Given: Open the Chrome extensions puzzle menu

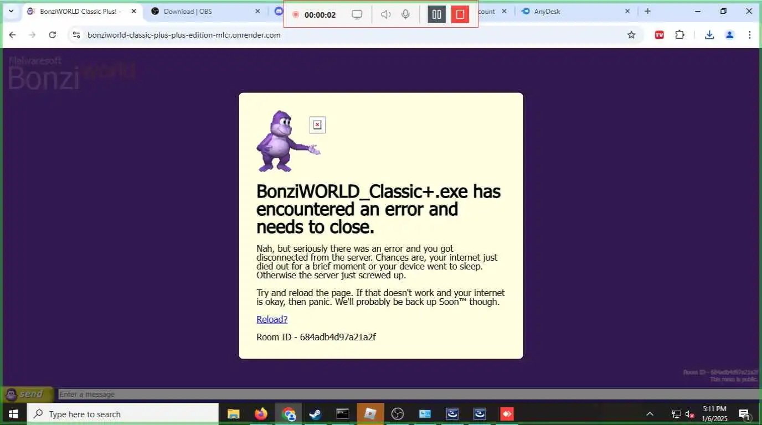Looking at the screenshot, I should (679, 35).
